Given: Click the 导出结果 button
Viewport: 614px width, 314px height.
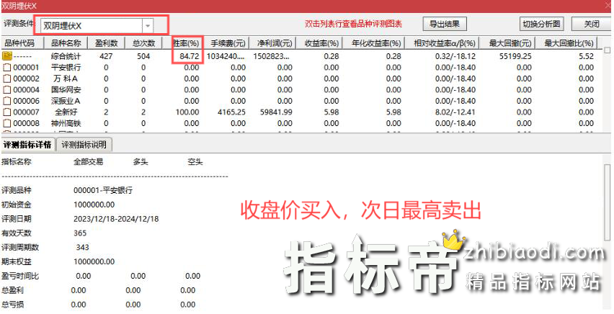Looking at the screenshot, I should 445,24.
